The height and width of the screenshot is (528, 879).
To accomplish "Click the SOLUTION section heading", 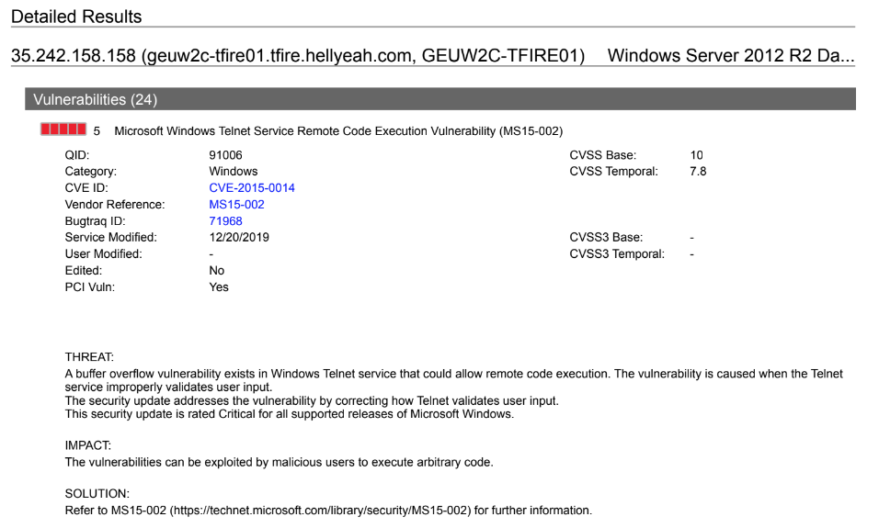I will coord(97,494).
